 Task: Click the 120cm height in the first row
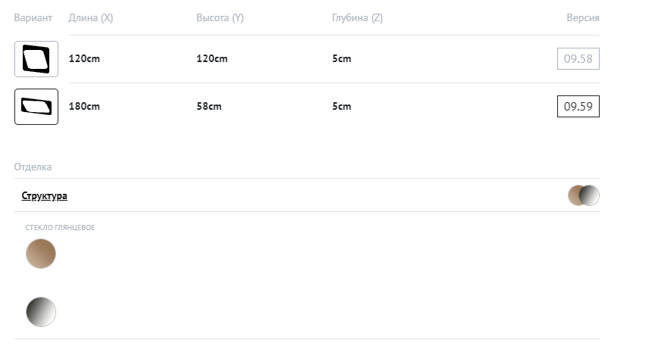click(212, 59)
